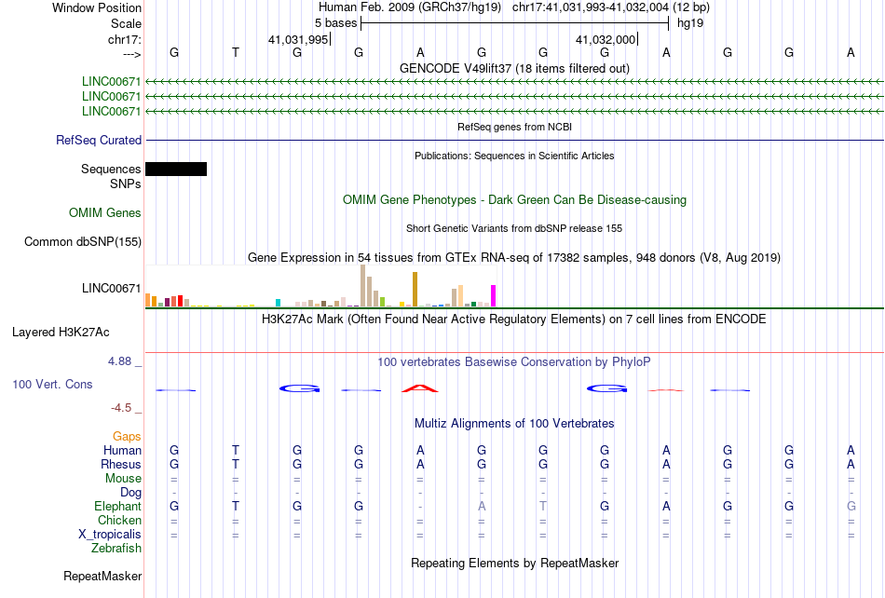Click the dark gold bar in GTEx chart

point(415,290)
